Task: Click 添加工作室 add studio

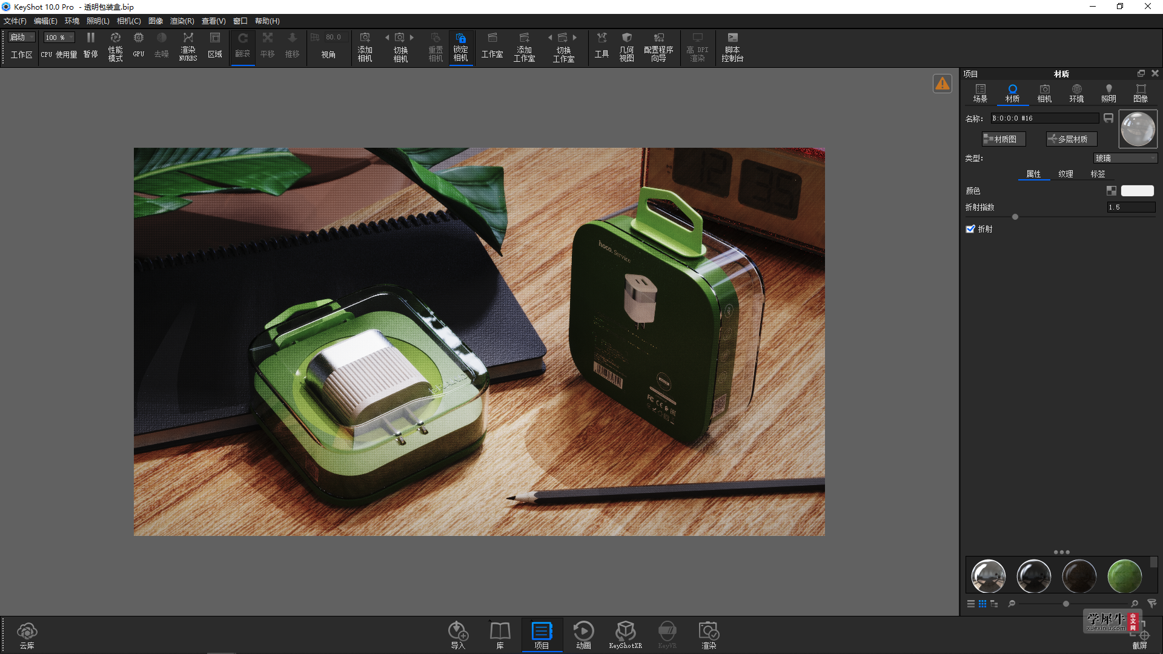Action: pos(524,47)
